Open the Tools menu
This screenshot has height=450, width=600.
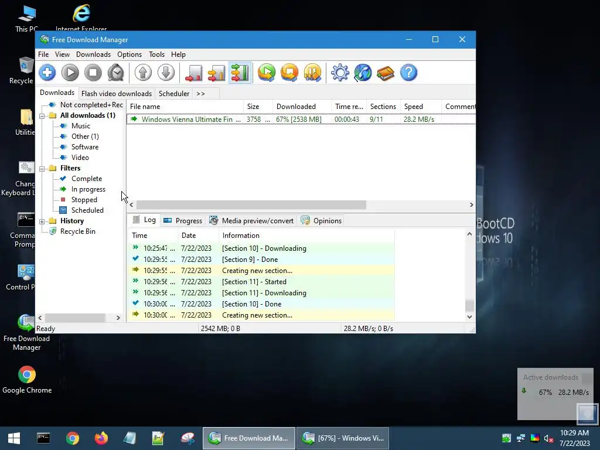156,54
